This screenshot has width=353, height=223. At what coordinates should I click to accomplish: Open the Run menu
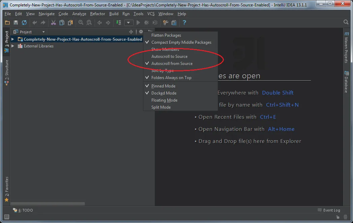point(126,14)
